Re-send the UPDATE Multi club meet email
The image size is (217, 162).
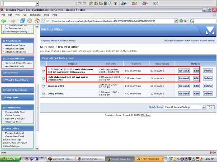click(x=184, y=71)
